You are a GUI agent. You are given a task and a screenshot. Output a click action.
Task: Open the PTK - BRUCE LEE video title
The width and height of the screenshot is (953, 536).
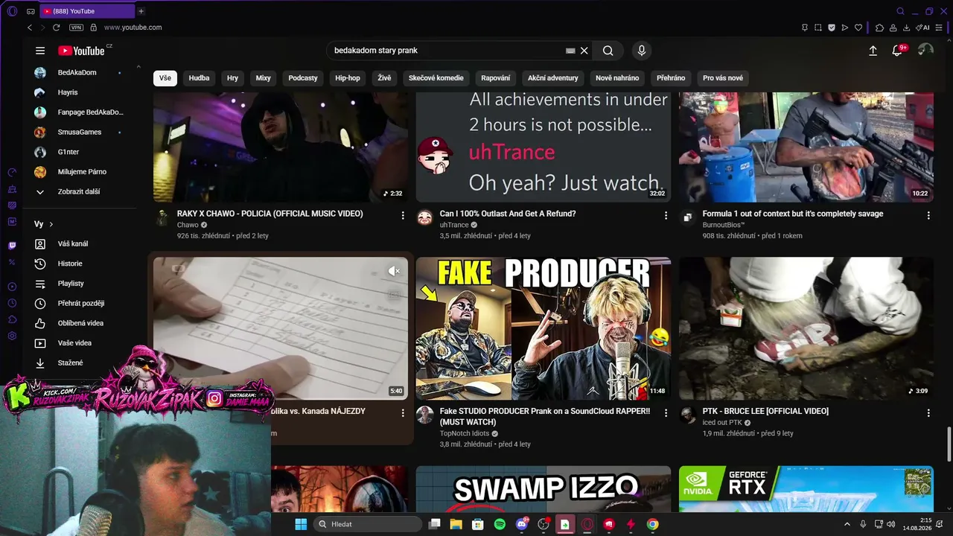765,411
